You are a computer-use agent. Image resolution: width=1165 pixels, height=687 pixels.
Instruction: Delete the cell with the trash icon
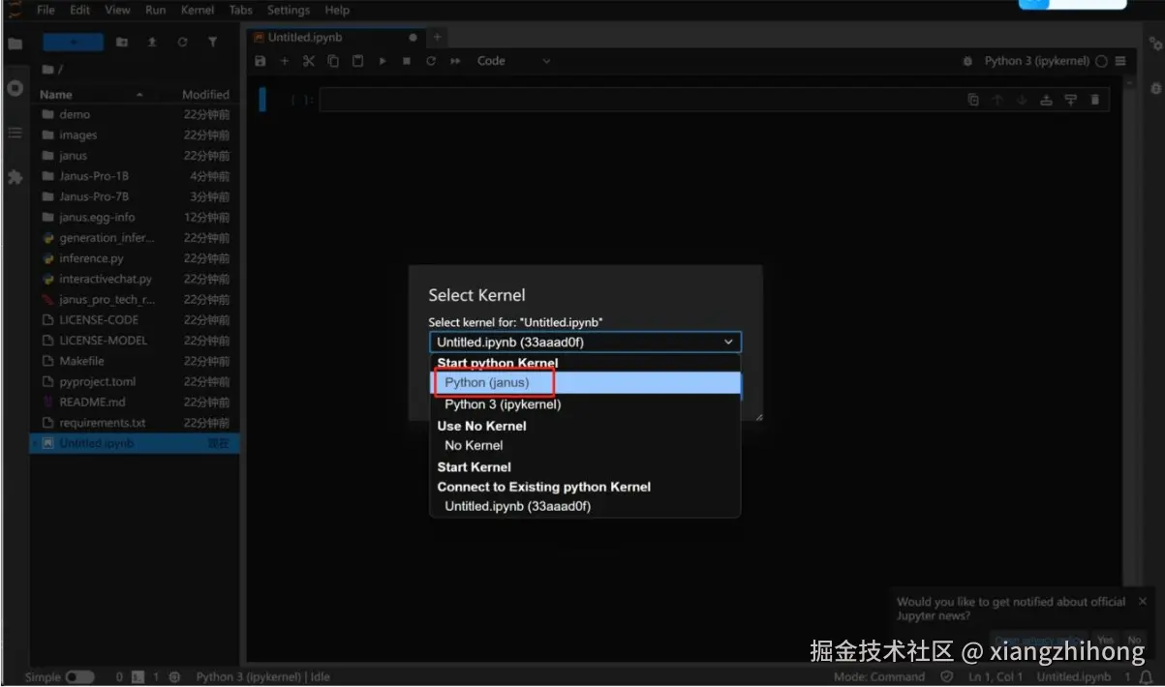(1095, 100)
